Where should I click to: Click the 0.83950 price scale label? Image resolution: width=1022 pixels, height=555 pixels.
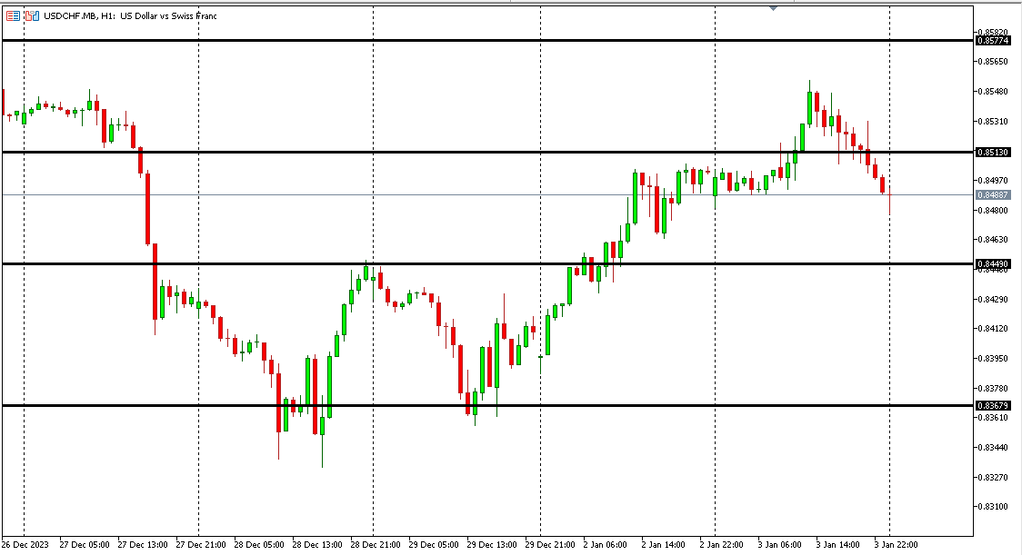point(993,358)
